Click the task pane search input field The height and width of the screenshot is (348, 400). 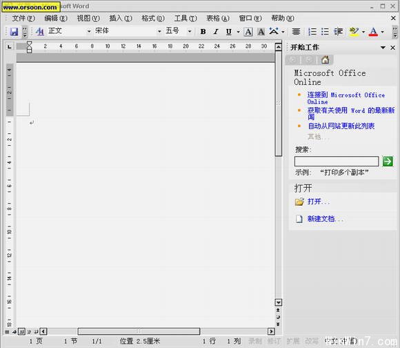coord(337,162)
